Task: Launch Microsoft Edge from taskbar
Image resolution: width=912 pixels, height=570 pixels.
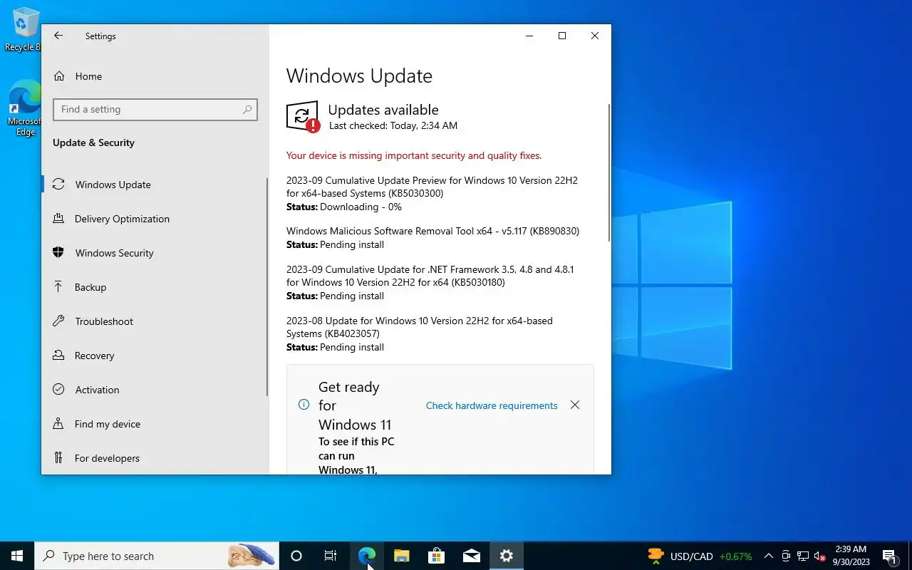Action: click(x=367, y=556)
